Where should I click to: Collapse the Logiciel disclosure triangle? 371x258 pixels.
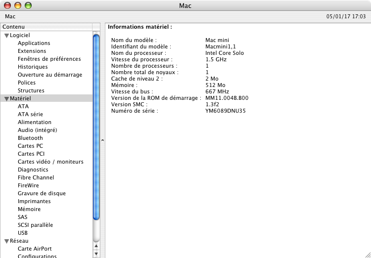[x=6, y=36]
